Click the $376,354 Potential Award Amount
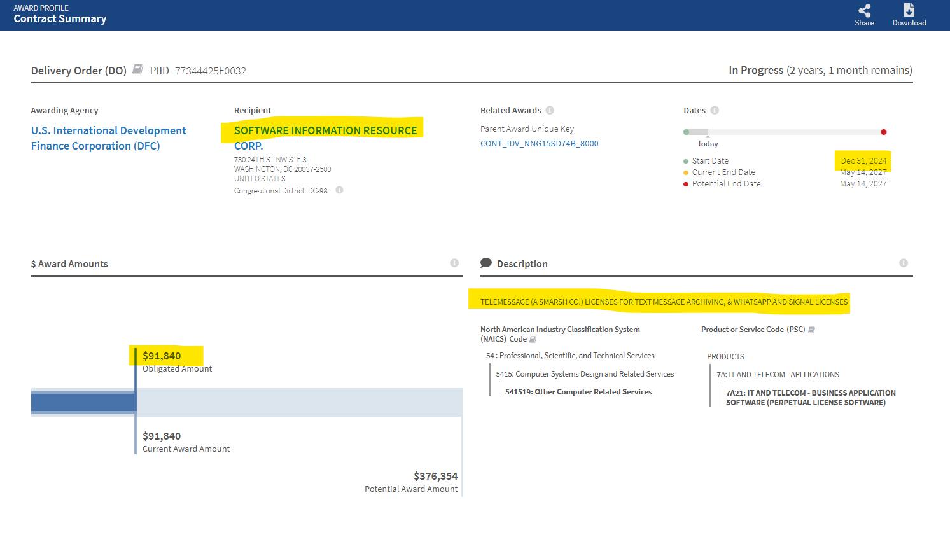Screen dimensions: 950x537 click(436, 476)
